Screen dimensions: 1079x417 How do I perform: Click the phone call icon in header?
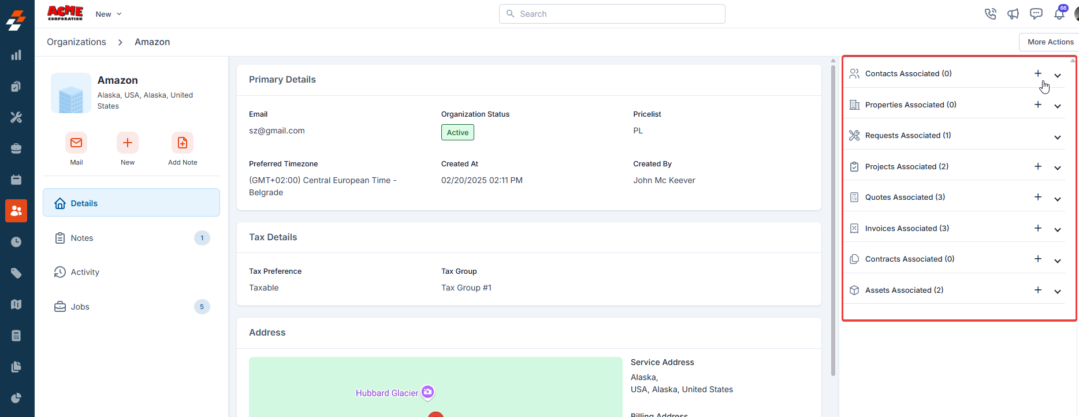coord(991,14)
